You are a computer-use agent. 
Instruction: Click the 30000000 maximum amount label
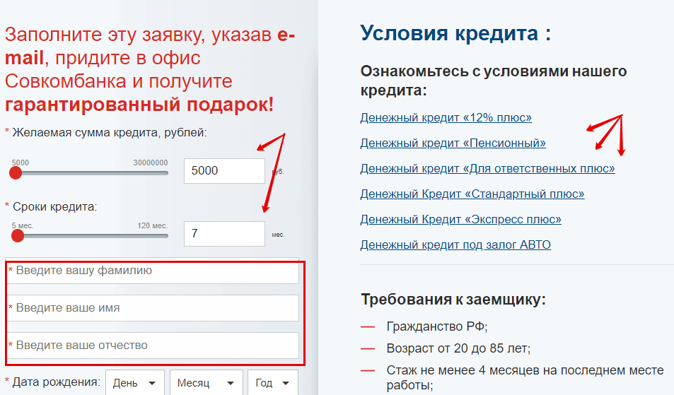click(x=151, y=163)
